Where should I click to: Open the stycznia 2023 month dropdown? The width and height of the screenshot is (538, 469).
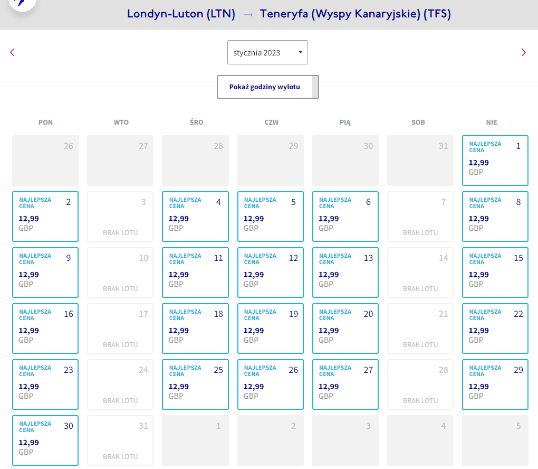pyautogui.click(x=267, y=52)
